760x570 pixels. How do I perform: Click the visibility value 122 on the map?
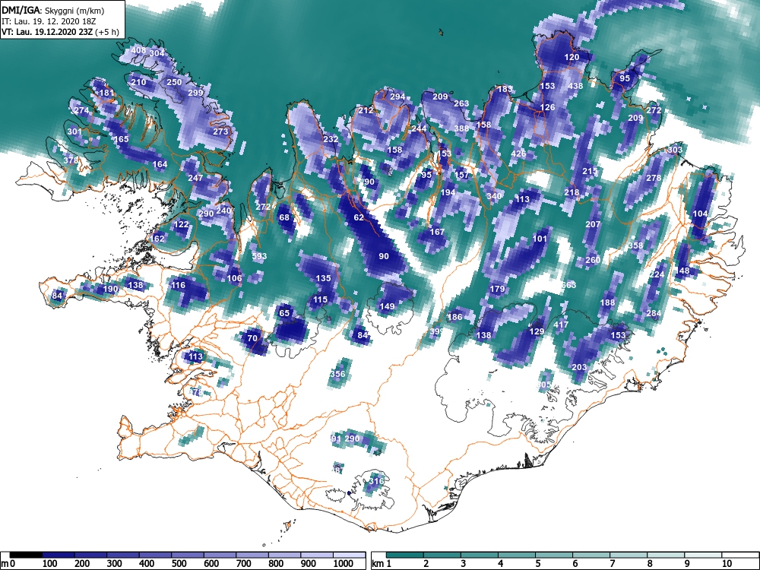tap(182, 224)
